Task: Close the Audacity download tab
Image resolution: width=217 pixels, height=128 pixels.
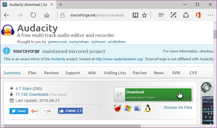Action: (x=52, y=4)
